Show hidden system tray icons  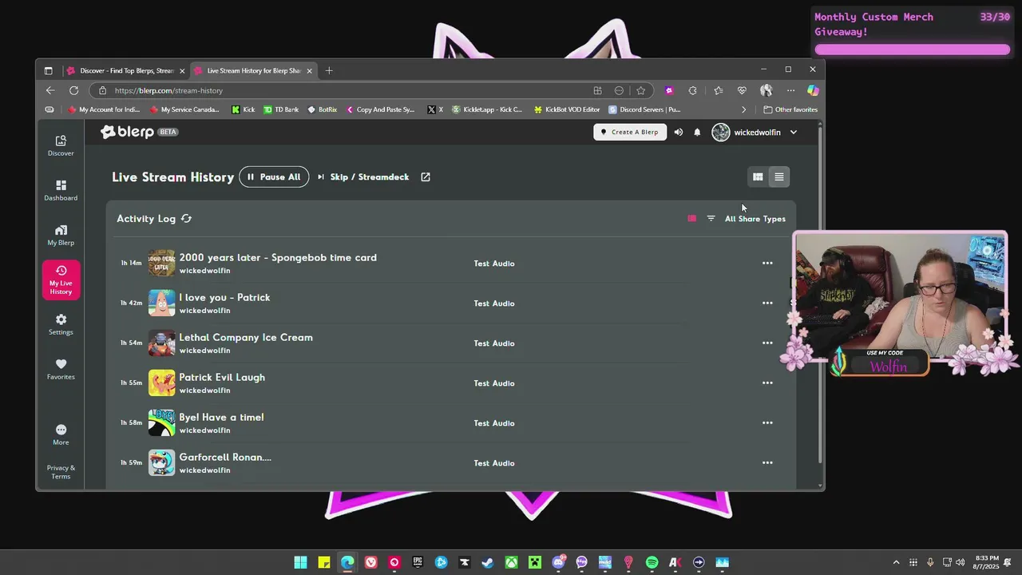point(896,562)
